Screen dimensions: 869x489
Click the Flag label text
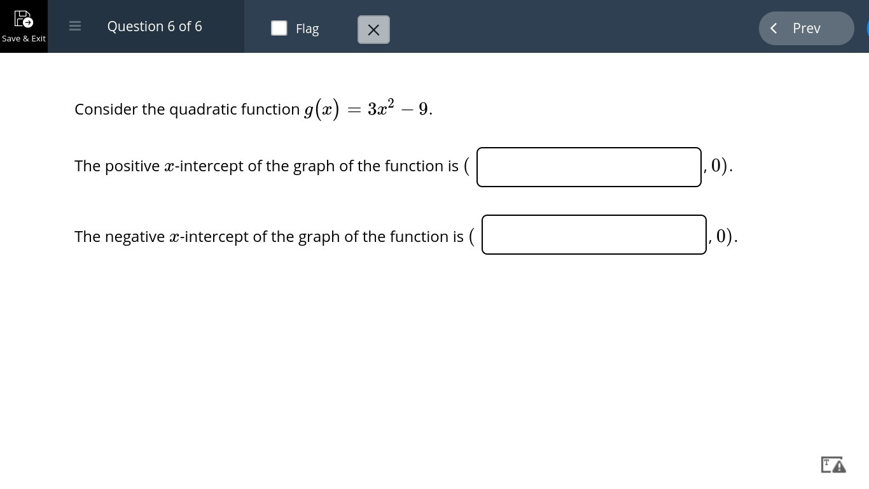[x=307, y=29]
